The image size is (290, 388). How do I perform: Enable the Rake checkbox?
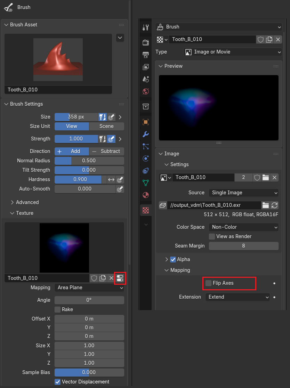(x=57, y=309)
